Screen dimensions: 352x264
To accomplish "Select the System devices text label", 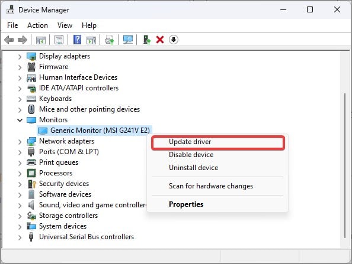I will pyautogui.click(x=63, y=226).
